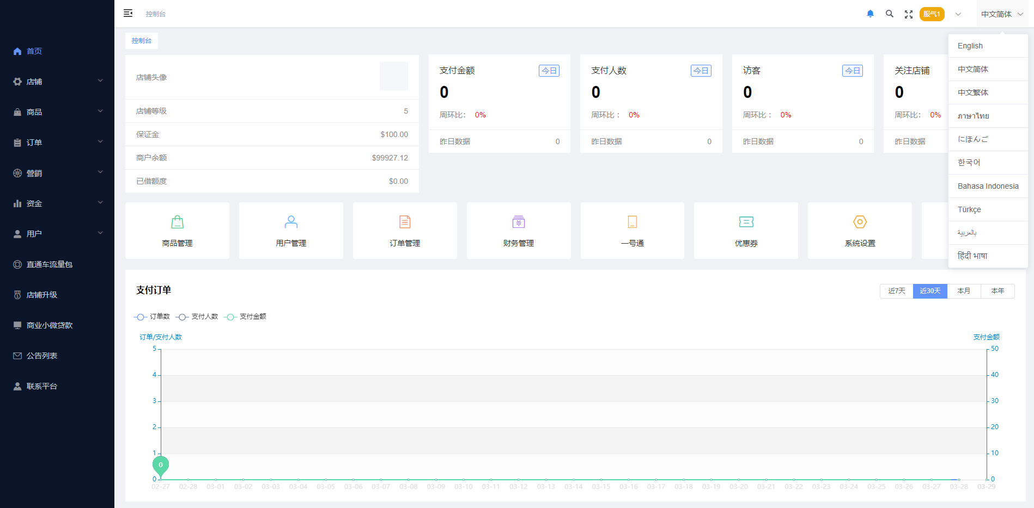Toggle 支付人数 series in chart legend
Viewport: 1034px width, 508px height.
click(x=197, y=317)
